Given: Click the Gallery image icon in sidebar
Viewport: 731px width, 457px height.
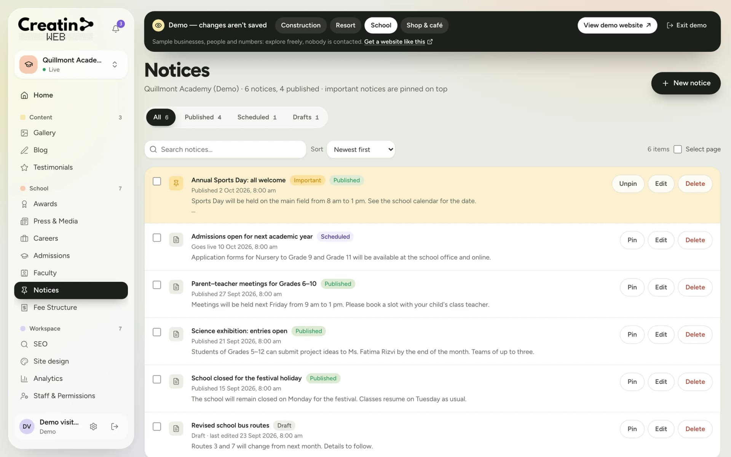Looking at the screenshot, I should pyautogui.click(x=24, y=133).
